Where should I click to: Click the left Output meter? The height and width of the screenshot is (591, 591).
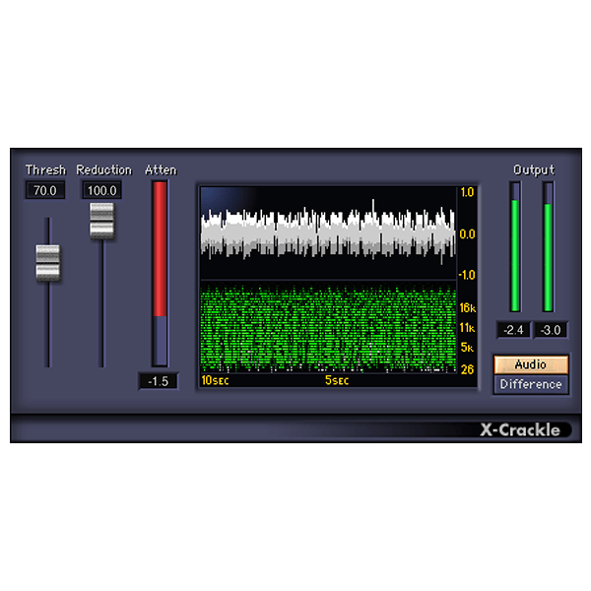click(515, 246)
